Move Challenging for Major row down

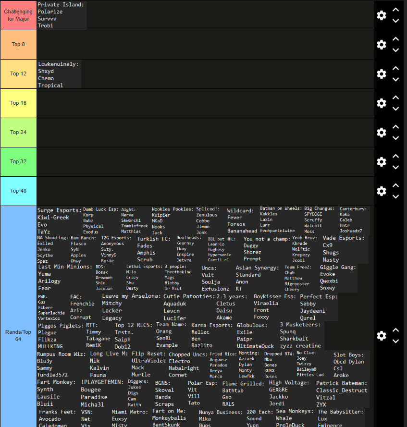[395, 21]
